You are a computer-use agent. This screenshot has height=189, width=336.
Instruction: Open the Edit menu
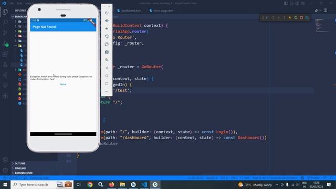(19, 4)
